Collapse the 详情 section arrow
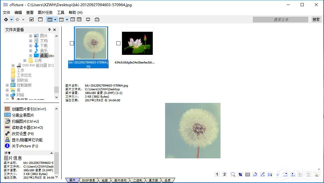This screenshot has height=183, width=324. click(51, 153)
